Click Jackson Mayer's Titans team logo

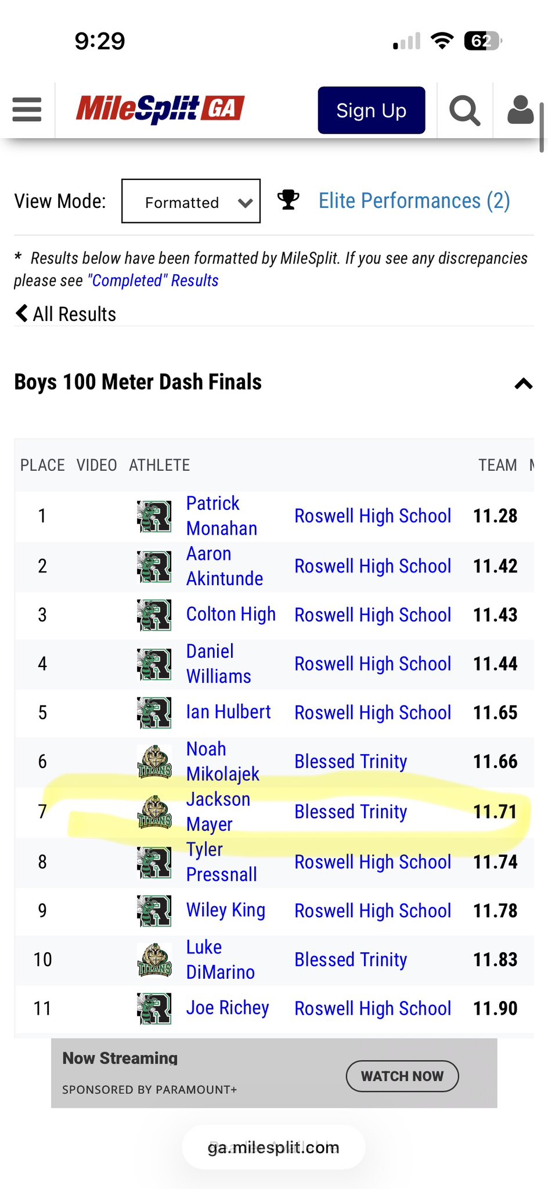click(x=154, y=812)
